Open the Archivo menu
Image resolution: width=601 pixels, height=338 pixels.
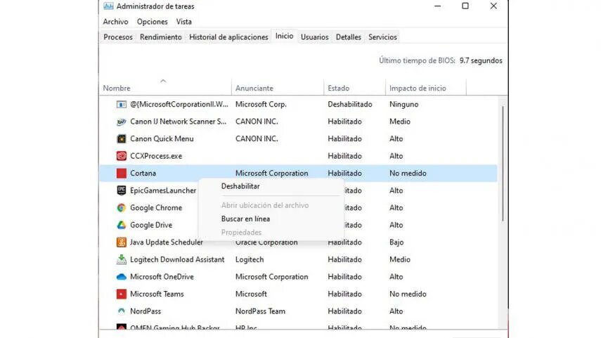[115, 22]
